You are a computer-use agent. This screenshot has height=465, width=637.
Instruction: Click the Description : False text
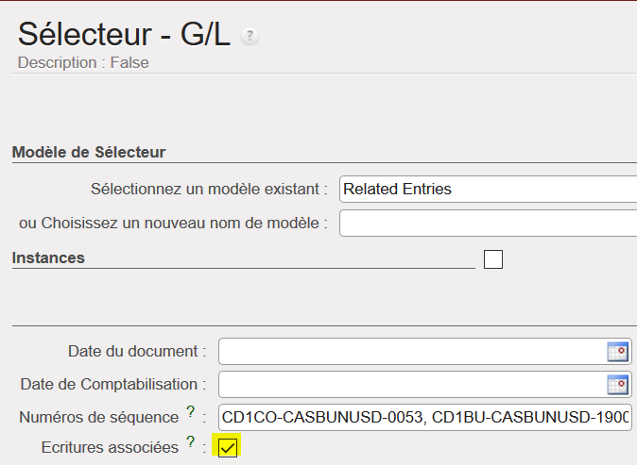click(83, 63)
